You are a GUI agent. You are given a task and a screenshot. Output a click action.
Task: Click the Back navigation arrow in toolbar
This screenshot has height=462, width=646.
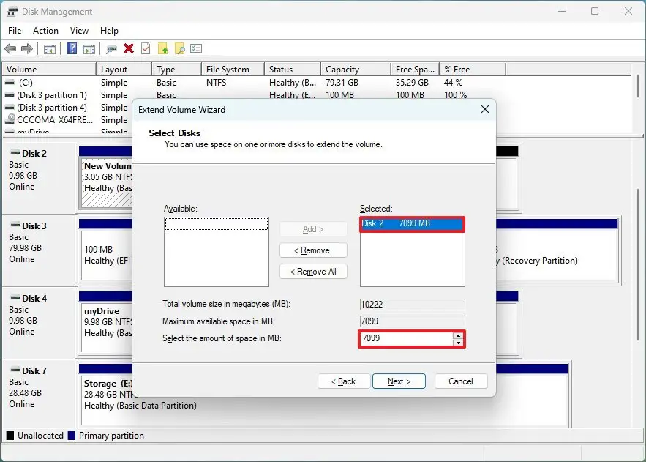[x=10, y=48]
